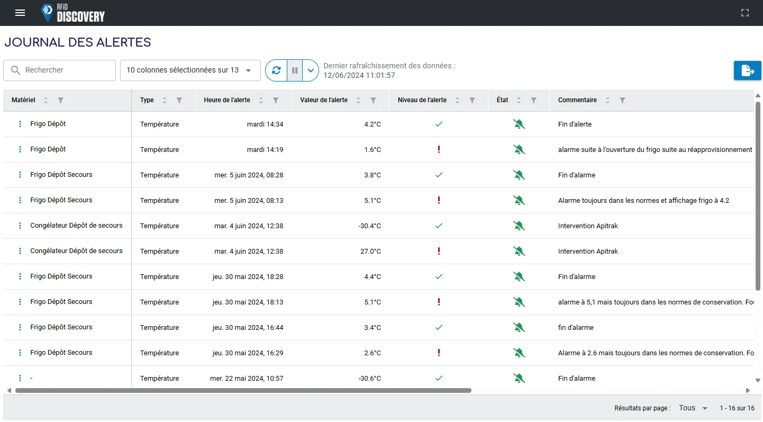Image resolution: width=763 pixels, height=422 pixels.
Task: Sort by Type column
Action: tap(164, 100)
